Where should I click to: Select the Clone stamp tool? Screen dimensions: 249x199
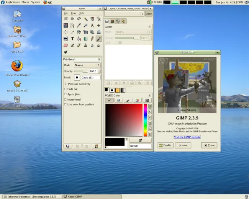pos(85,46)
